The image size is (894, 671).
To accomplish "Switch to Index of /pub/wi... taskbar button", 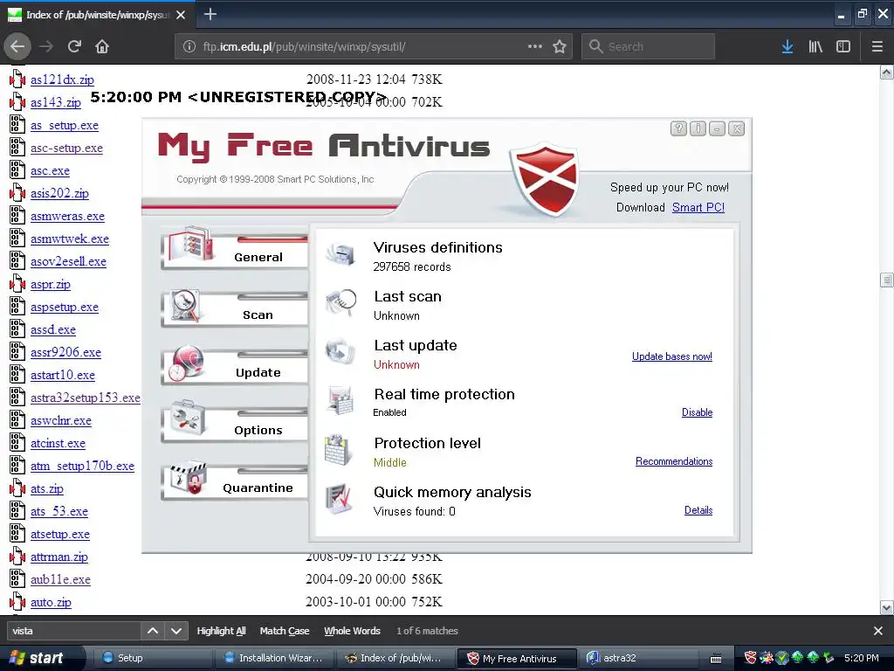I will 395,658.
